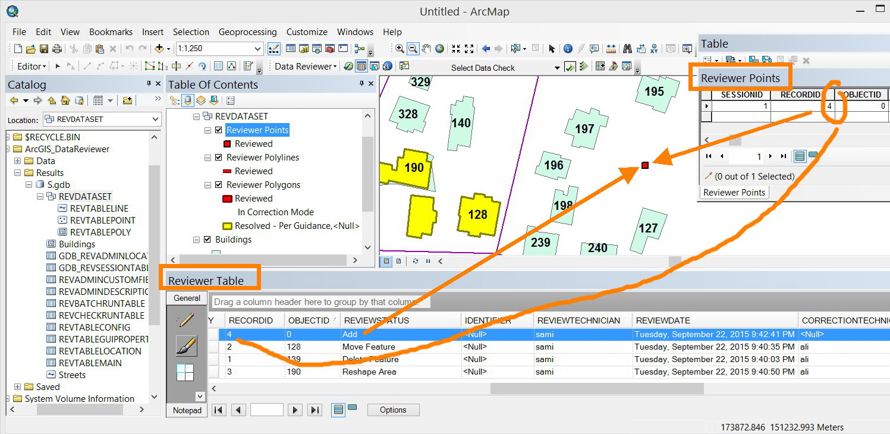Open the Editor Toolbar icon
The height and width of the screenshot is (434, 890).
(x=274, y=49)
